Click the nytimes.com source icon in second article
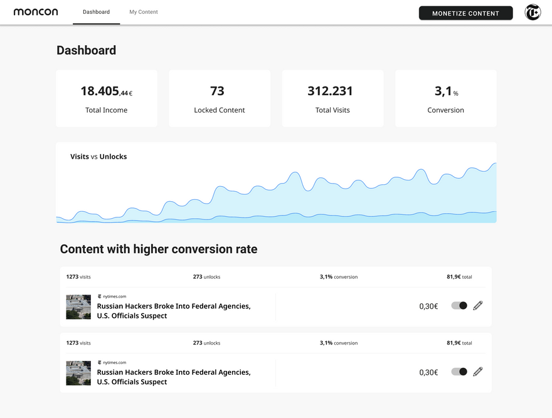The image size is (552, 418). [x=99, y=362]
